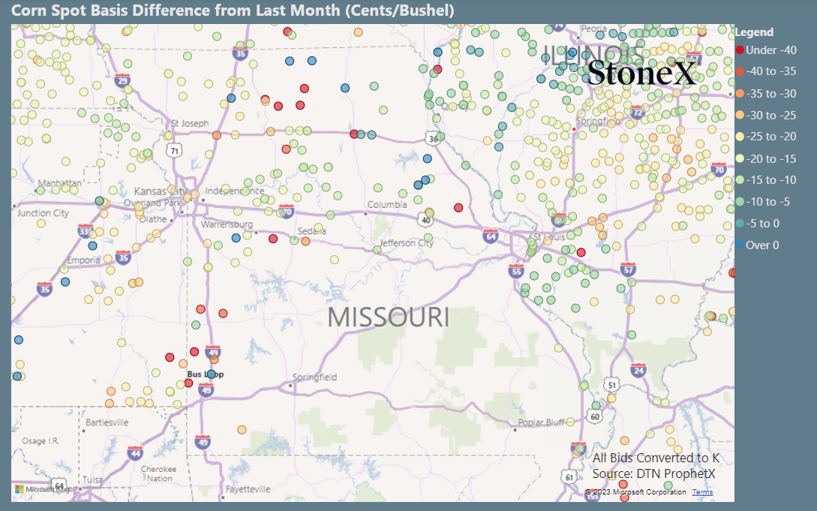The image size is (817, 511).
Task: Click the US Route 40 shield icon
Action: (425, 221)
